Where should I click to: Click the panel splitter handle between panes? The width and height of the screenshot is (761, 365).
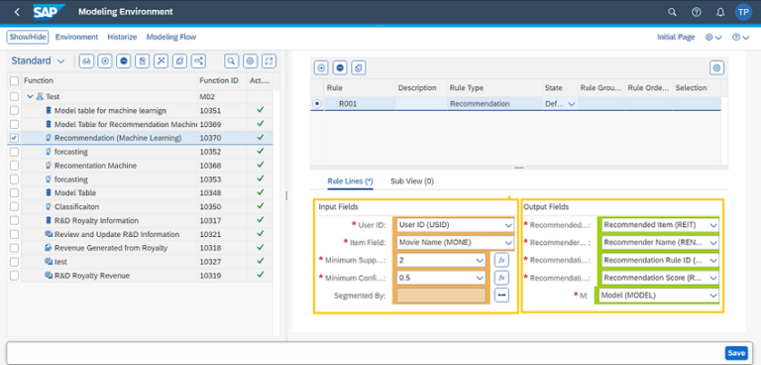click(286, 195)
